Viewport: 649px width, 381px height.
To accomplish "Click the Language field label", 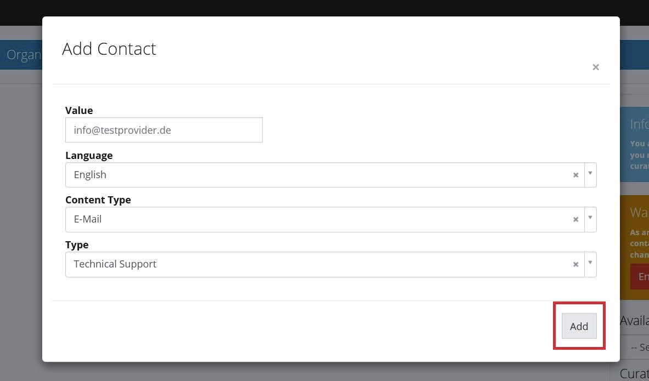I will (89, 155).
